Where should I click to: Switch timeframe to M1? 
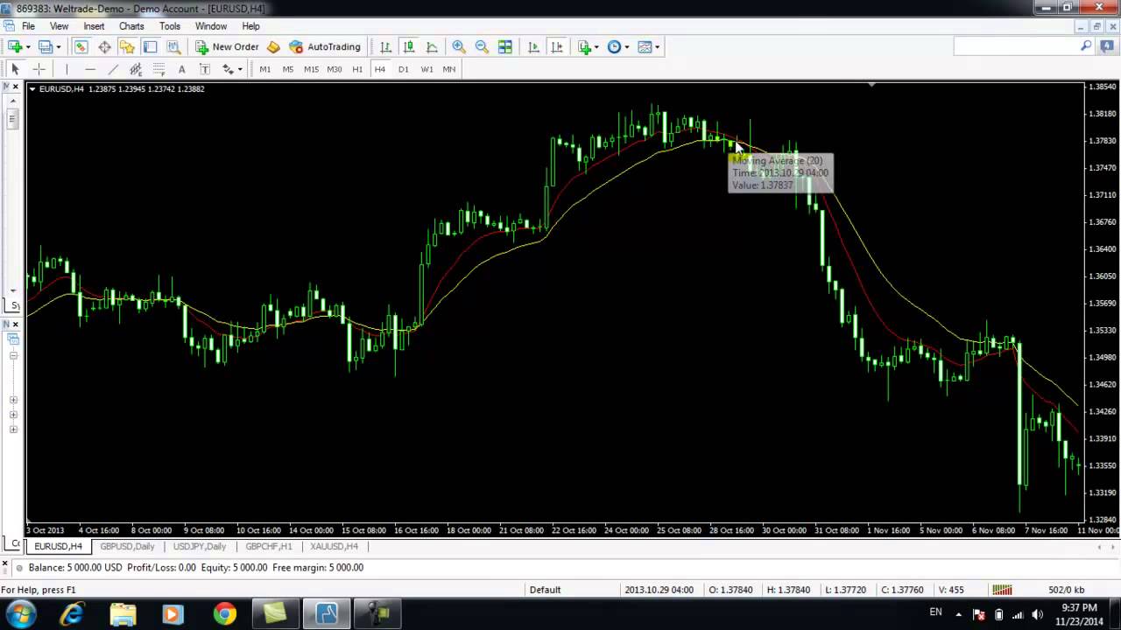[264, 69]
